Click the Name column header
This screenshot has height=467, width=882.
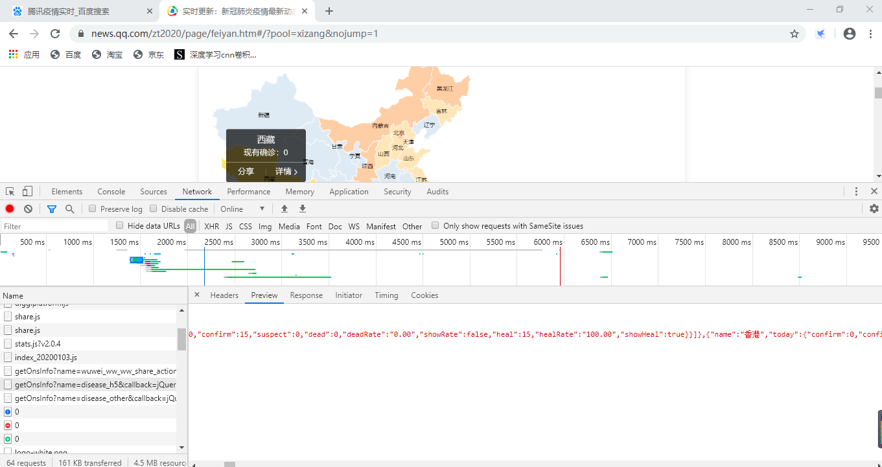point(94,295)
